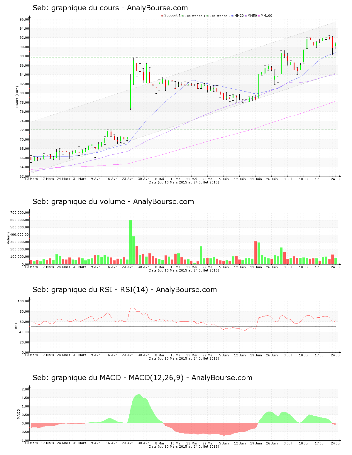Select the MM20 legend label
This screenshot has height=455, width=352.
point(239,16)
